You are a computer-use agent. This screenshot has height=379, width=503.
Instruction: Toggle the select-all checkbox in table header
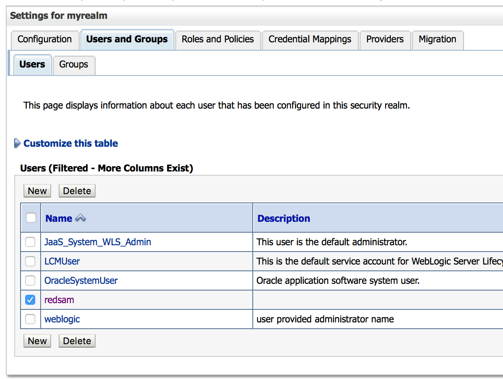pos(31,218)
